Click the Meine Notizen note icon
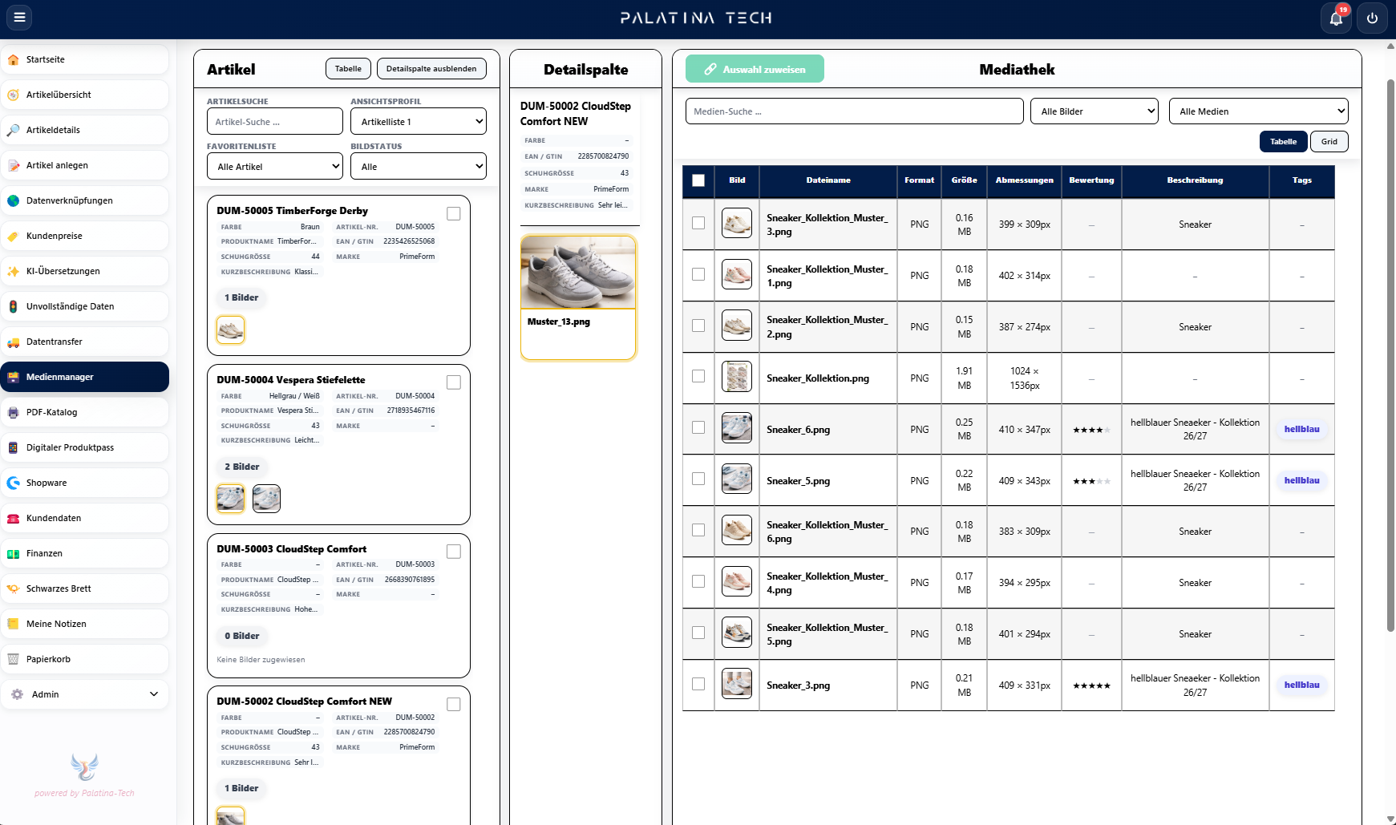The height and width of the screenshot is (825, 1396). click(14, 624)
